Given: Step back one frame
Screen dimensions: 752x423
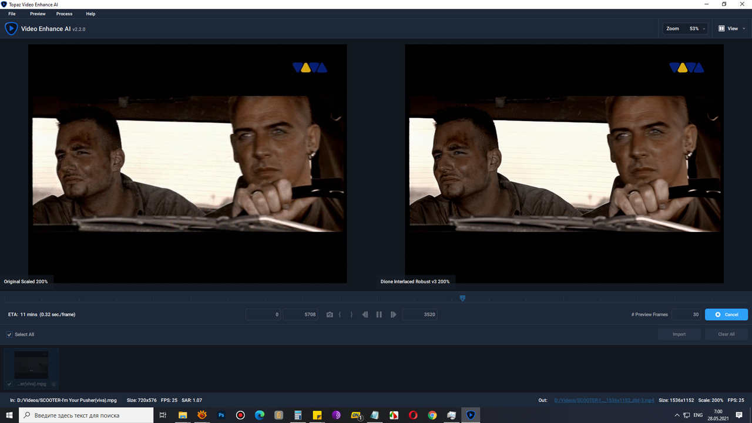Looking at the screenshot, I should (x=365, y=314).
